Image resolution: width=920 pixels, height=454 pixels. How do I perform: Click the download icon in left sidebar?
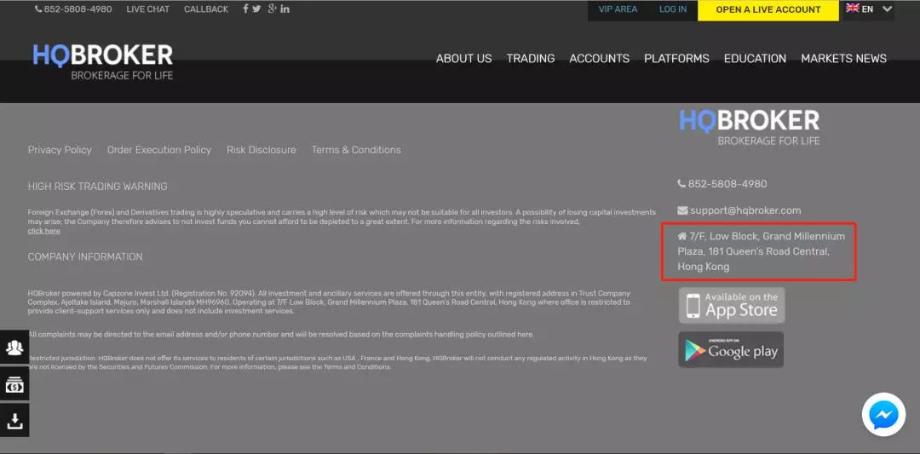(x=14, y=421)
